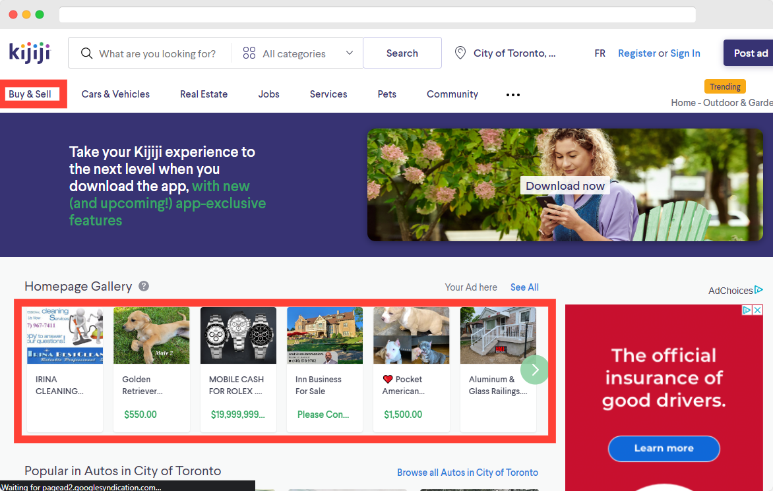Click See All in Homepage Gallery

coord(524,287)
